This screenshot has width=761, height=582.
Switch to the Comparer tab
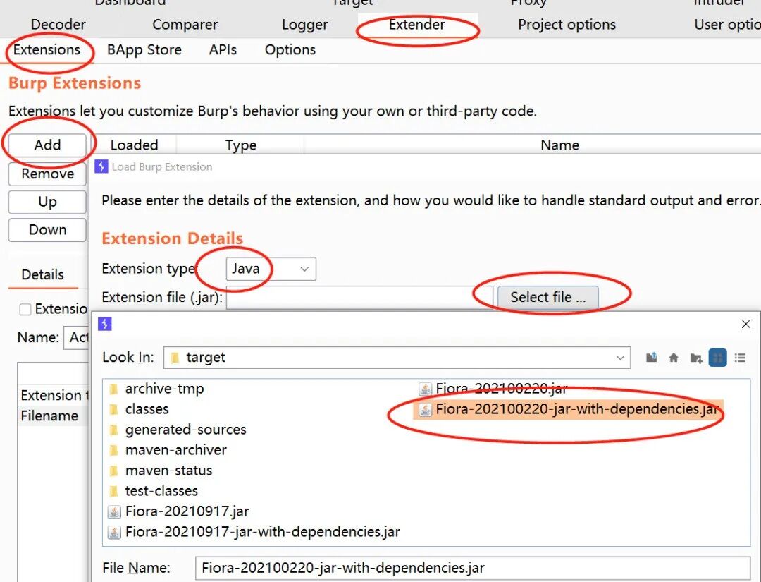[x=185, y=25]
